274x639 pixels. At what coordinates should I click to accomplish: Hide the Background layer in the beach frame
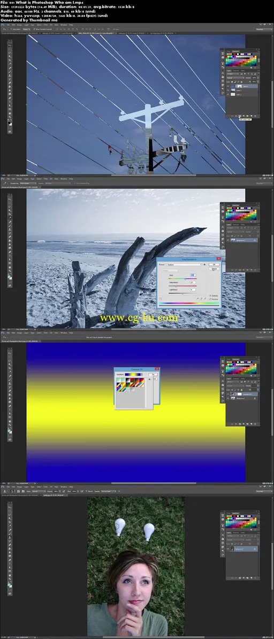pos(227,240)
